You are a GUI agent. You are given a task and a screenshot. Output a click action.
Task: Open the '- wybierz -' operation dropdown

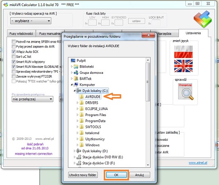31,21
